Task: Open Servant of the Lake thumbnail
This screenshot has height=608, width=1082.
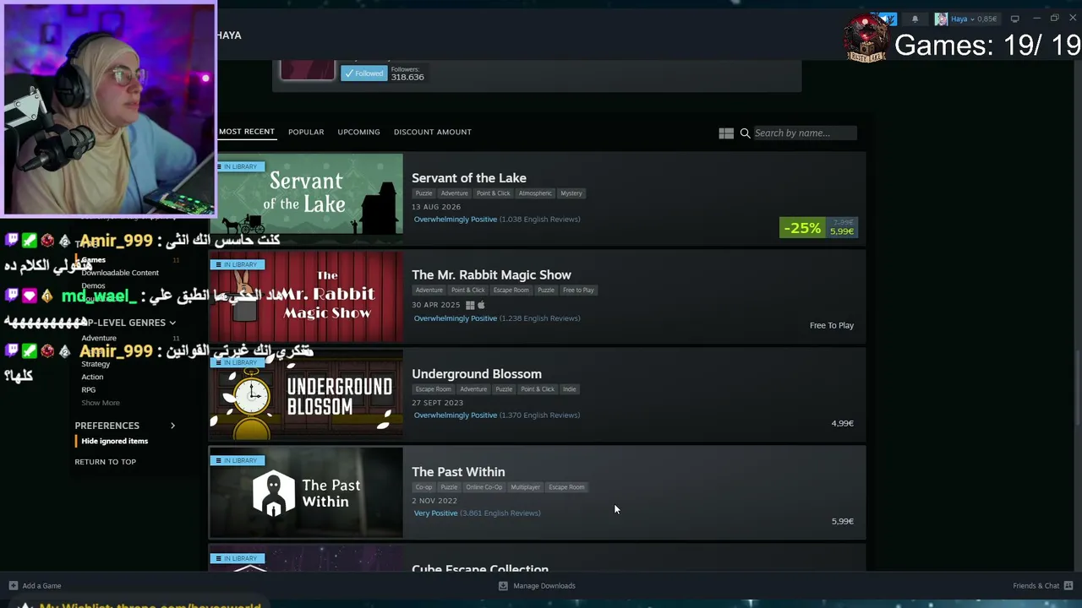Action: (306, 198)
